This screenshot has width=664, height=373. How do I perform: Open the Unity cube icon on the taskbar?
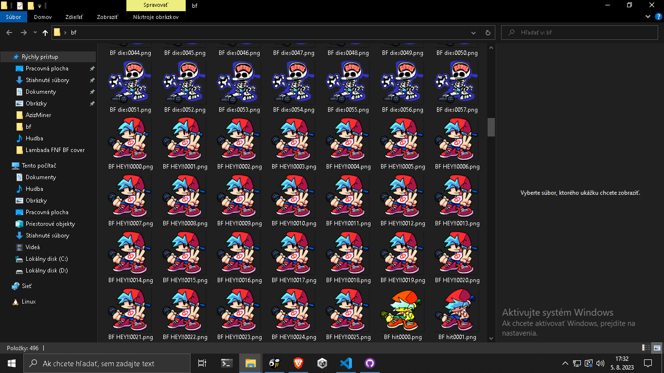[x=322, y=363]
